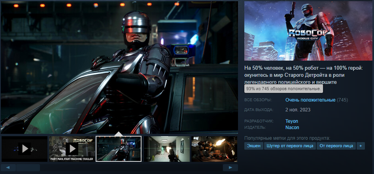Select the 'Экшен' tag
This screenshot has width=374, height=174.
point(253,146)
